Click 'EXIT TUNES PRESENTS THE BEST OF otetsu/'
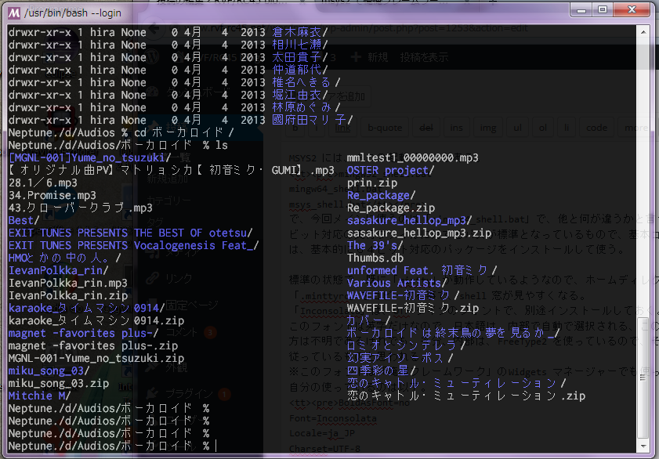The image size is (659, 459). pyautogui.click(x=130, y=233)
